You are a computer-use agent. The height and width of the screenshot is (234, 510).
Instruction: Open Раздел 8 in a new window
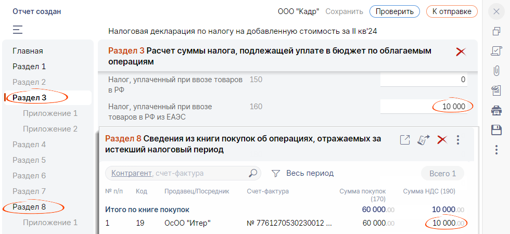pyautogui.click(x=405, y=139)
